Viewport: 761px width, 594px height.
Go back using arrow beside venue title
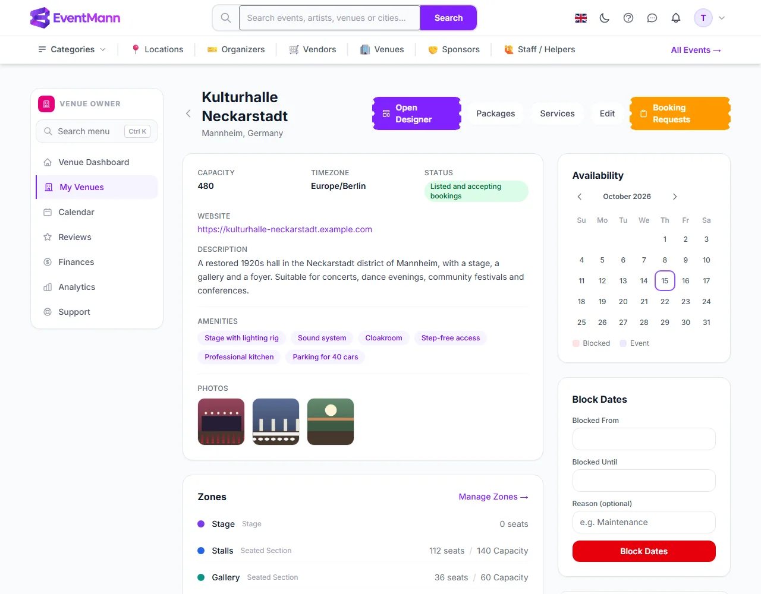click(188, 113)
